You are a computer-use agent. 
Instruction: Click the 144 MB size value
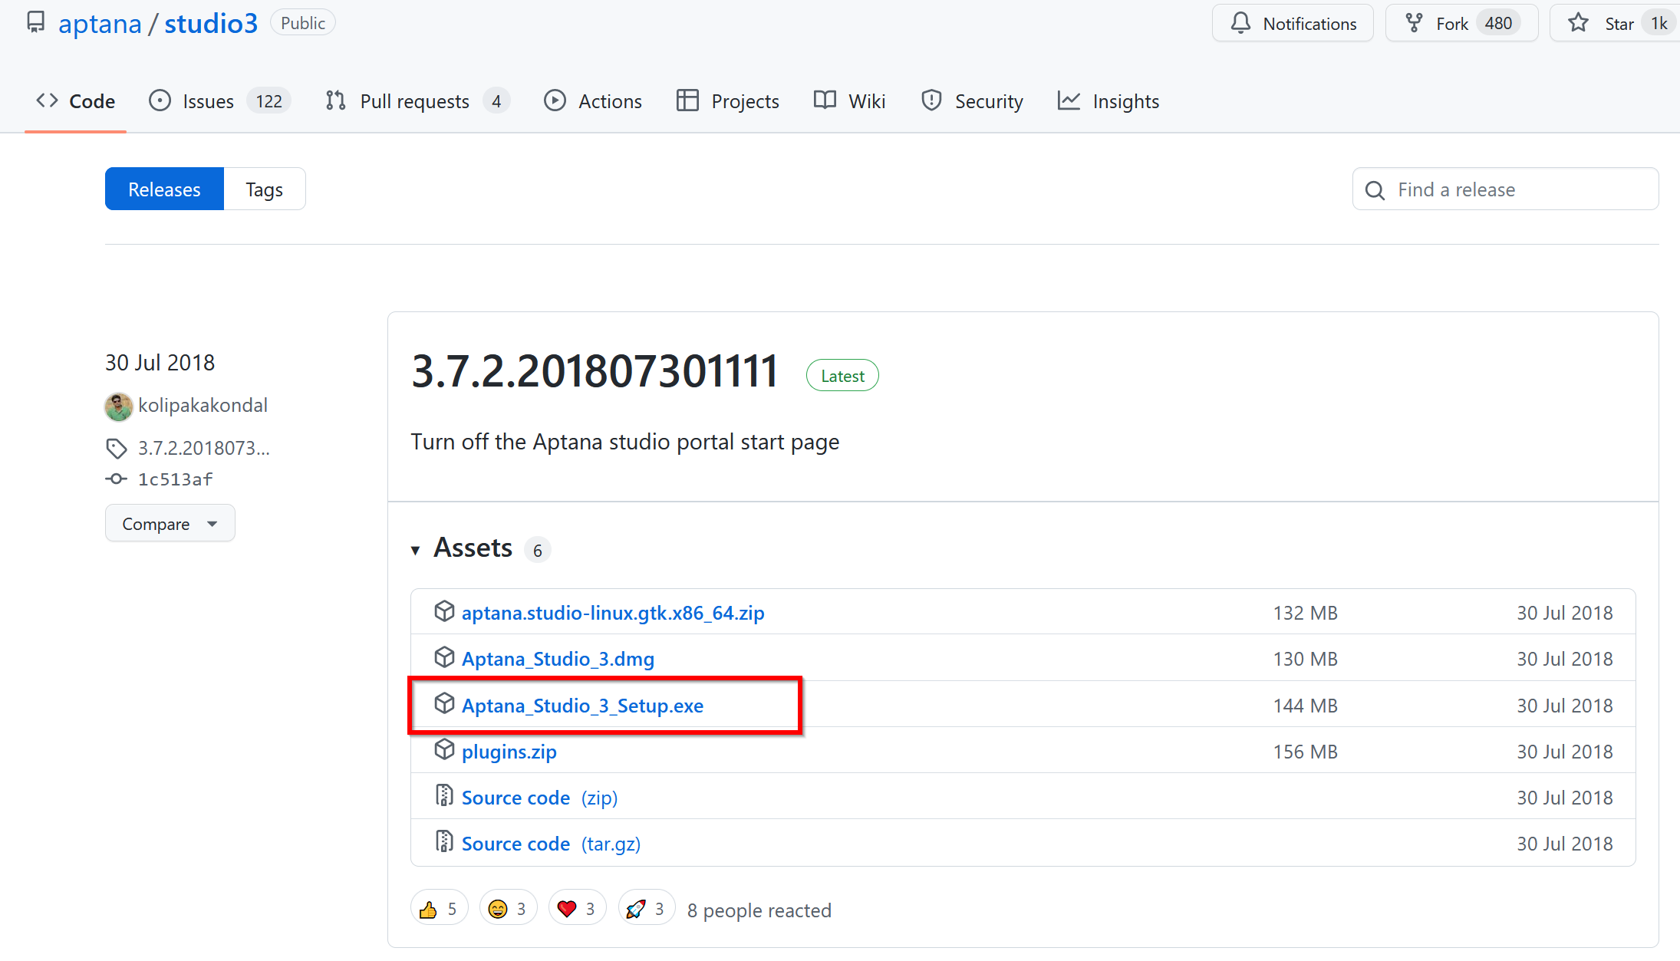[1306, 706]
